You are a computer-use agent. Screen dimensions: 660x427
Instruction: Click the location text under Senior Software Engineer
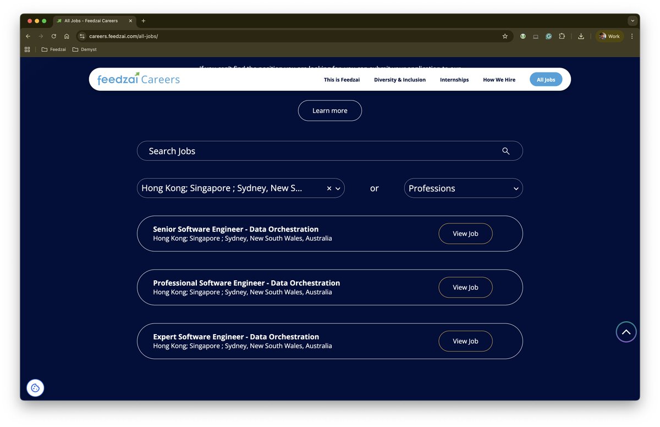pos(243,239)
